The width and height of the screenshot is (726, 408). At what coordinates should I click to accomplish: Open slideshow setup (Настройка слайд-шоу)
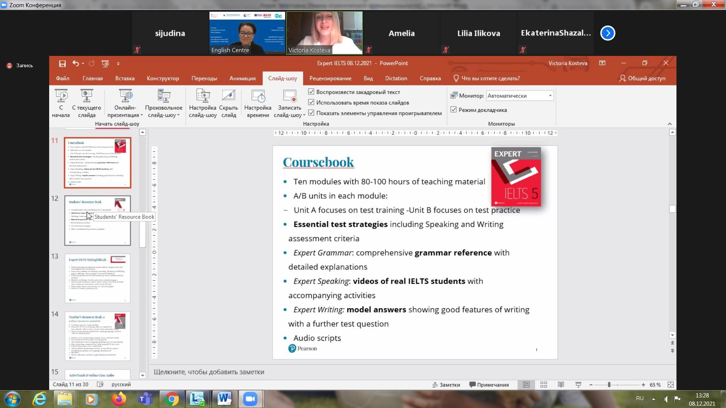click(x=203, y=96)
